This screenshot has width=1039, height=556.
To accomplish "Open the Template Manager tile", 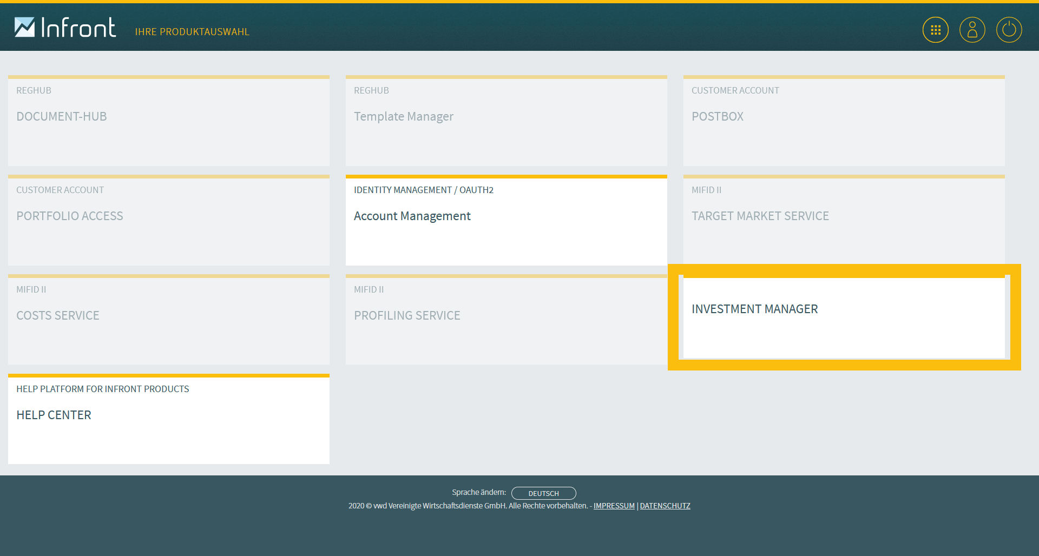I will tap(506, 121).
